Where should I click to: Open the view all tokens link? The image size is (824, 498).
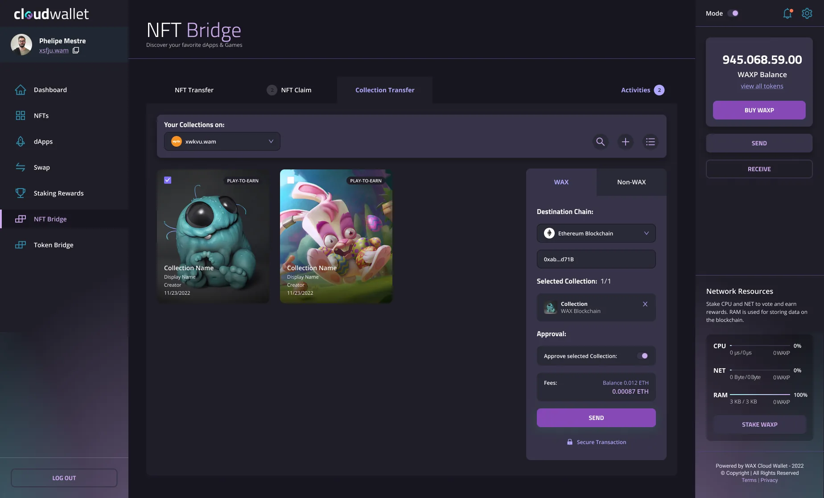tap(762, 86)
